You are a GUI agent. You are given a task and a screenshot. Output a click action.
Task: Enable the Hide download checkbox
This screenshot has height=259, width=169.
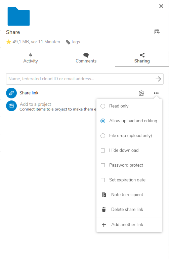(103, 150)
